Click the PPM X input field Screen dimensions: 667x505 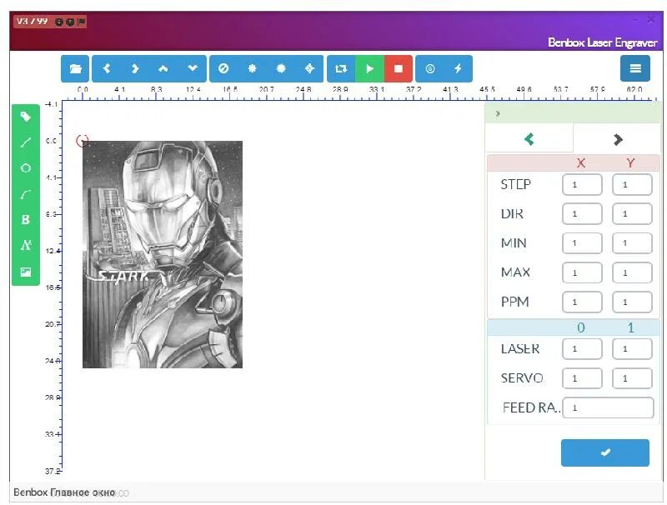[582, 302]
